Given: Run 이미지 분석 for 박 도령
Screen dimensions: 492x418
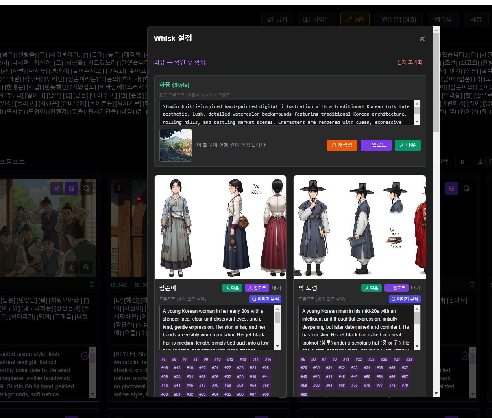Looking at the screenshot, I should click(405, 299).
